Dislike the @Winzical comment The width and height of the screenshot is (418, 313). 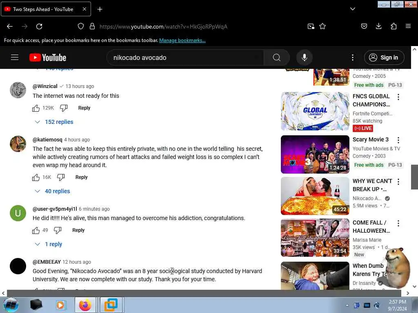pos(64,108)
